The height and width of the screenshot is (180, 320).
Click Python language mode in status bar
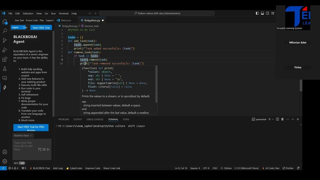(x=228, y=168)
